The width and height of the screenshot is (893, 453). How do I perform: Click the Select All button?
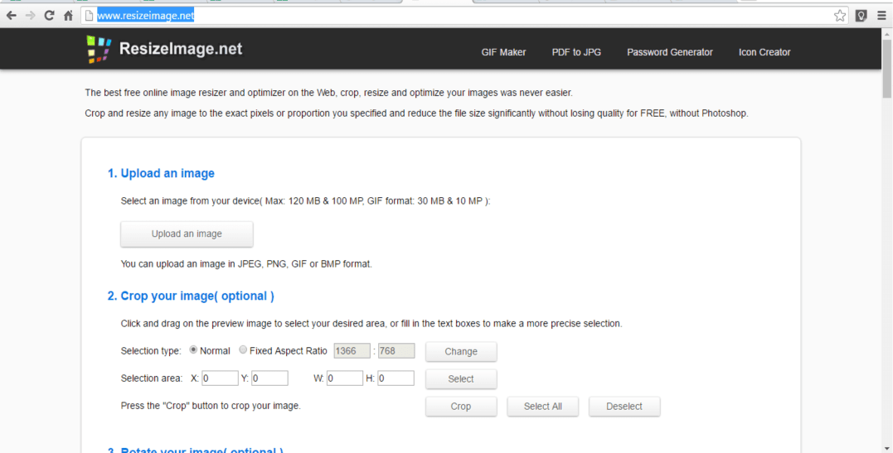click(x=543, y=407)
